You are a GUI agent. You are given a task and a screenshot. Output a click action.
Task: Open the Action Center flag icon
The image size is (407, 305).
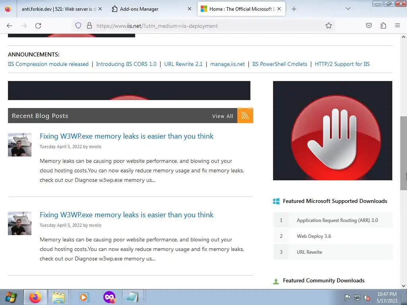(347, 297)
